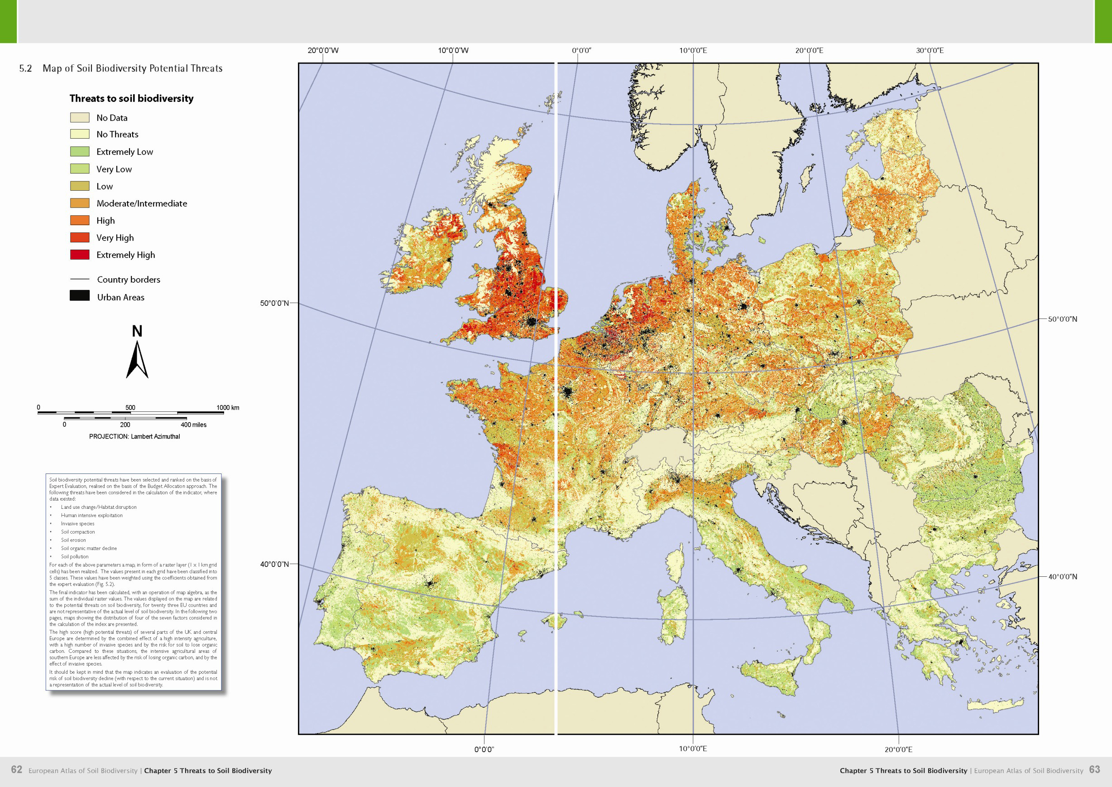The height and width of the screenshot is (787, 1112).
Task: Click the Threats to soil biodiversity legend heading
Action: 131,98
